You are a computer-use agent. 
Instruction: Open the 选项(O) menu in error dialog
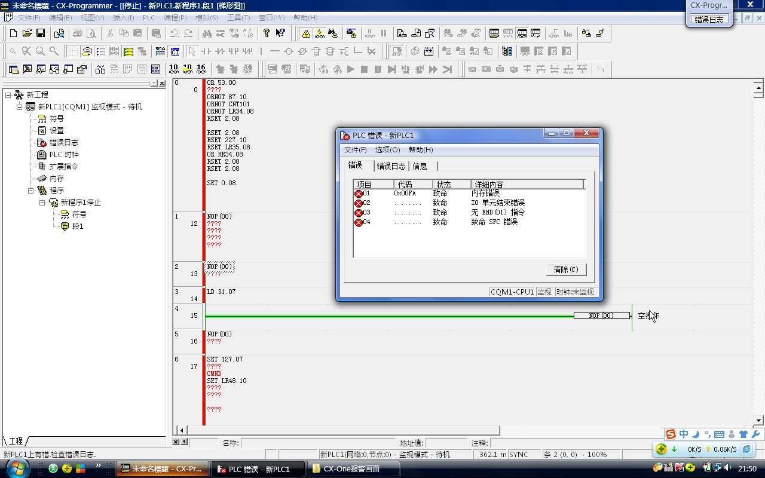click(x=387, y=150)
